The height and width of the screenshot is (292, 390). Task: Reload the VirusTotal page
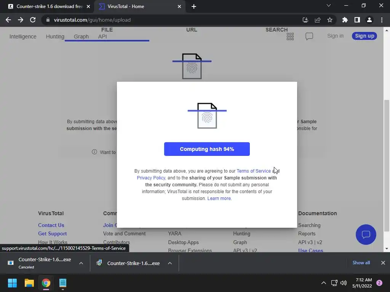point(33,20)
